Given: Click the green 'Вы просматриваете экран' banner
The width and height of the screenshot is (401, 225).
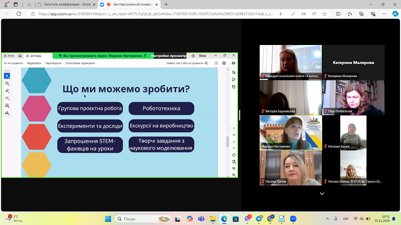Looking at the screenshot, I should click(x=103, y=55).
